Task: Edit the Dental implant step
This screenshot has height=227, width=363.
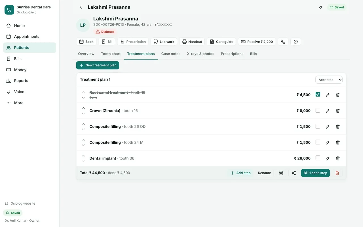Action: (328, 159)
